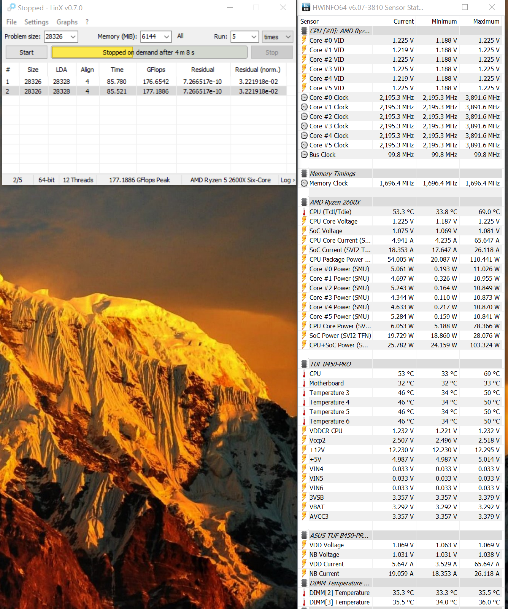
Task: Select LinX result row 2
Action: 144,91
